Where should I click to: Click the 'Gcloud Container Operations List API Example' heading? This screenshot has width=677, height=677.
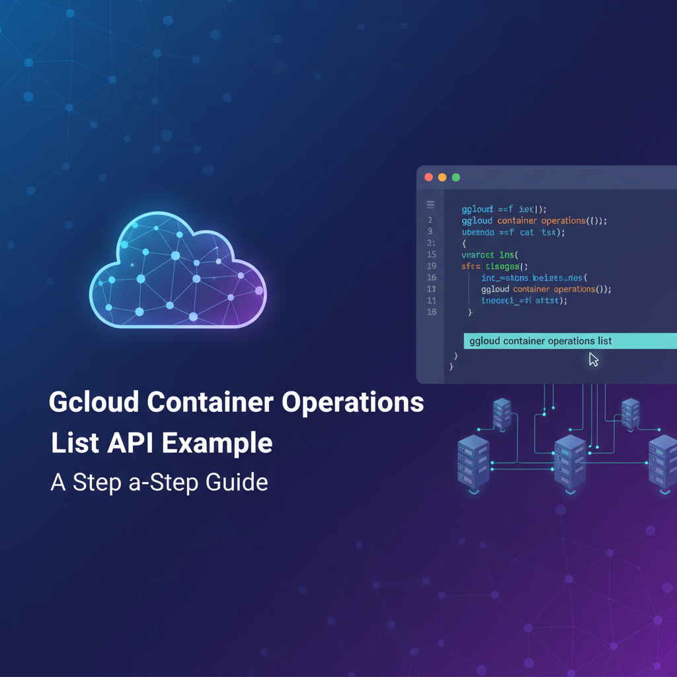tap(237, 422)
